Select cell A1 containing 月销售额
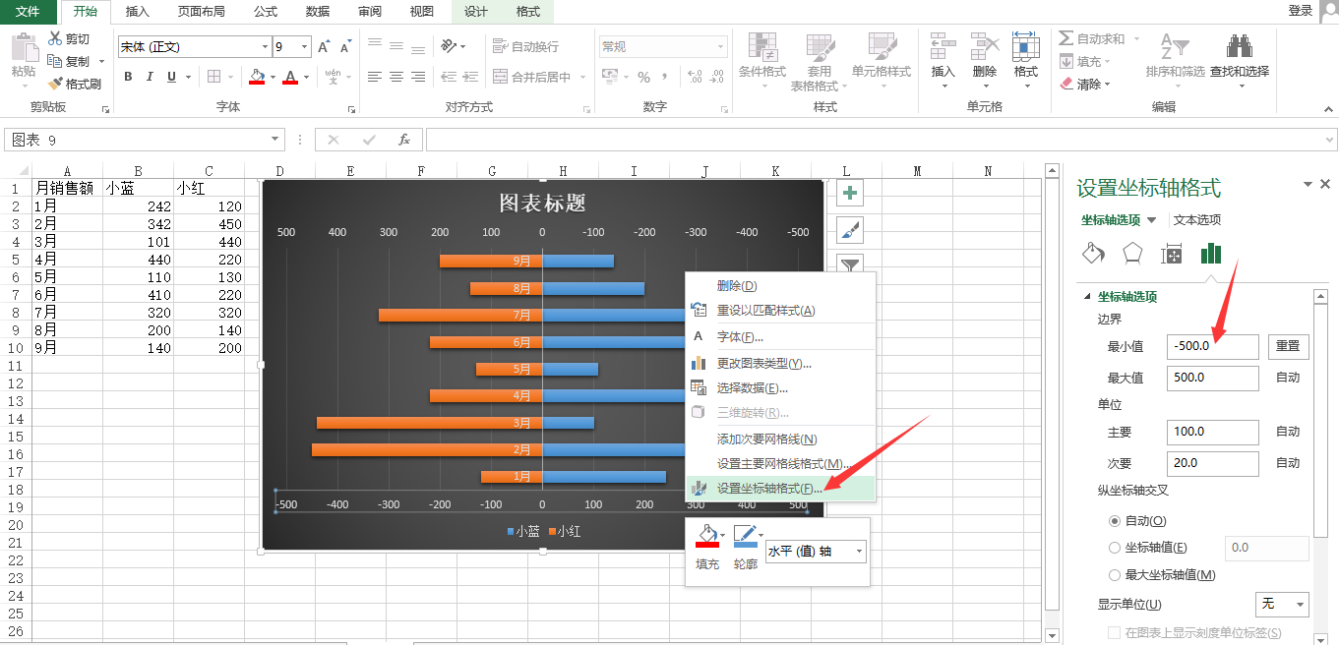Viewport: 1339px width, 645px height. [67, 188]
